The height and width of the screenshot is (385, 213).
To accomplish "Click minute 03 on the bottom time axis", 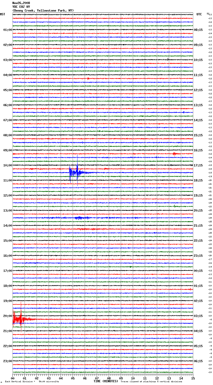I will point(49,378).
